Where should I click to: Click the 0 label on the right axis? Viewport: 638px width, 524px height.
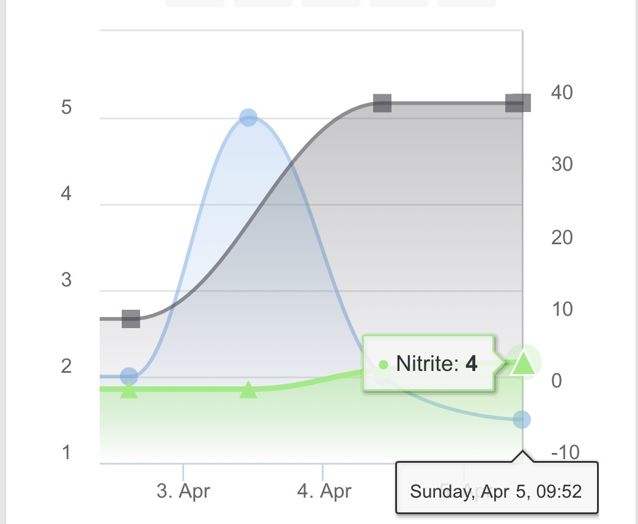(556, 381)
